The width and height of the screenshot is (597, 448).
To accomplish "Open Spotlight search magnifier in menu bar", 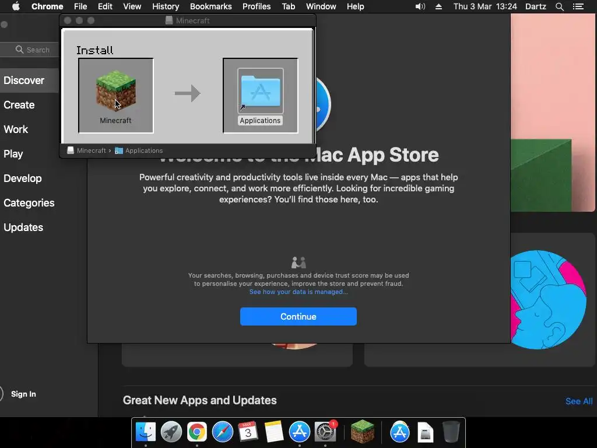I will 559,6.
